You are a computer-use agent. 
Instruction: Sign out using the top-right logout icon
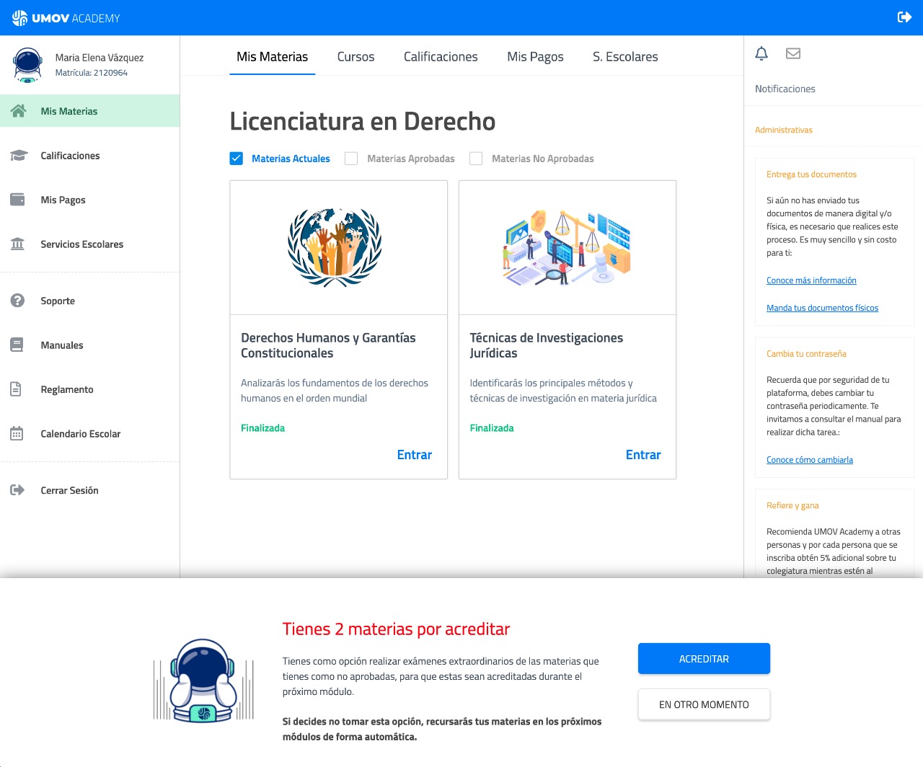click(x=904, y=16)
